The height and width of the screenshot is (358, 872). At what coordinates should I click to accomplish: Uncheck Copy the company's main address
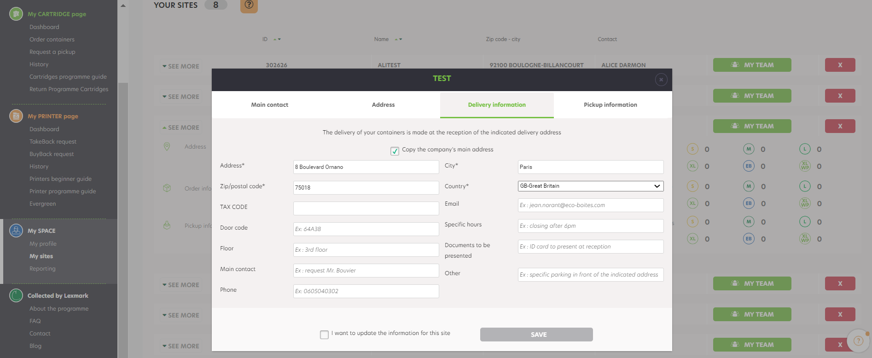point(395,151)
